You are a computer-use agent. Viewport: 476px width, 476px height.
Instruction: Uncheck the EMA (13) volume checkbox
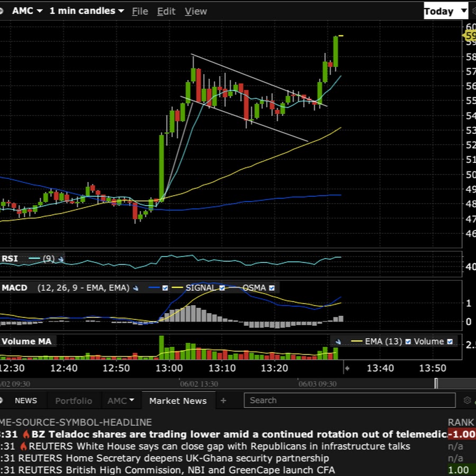(408, 342)
